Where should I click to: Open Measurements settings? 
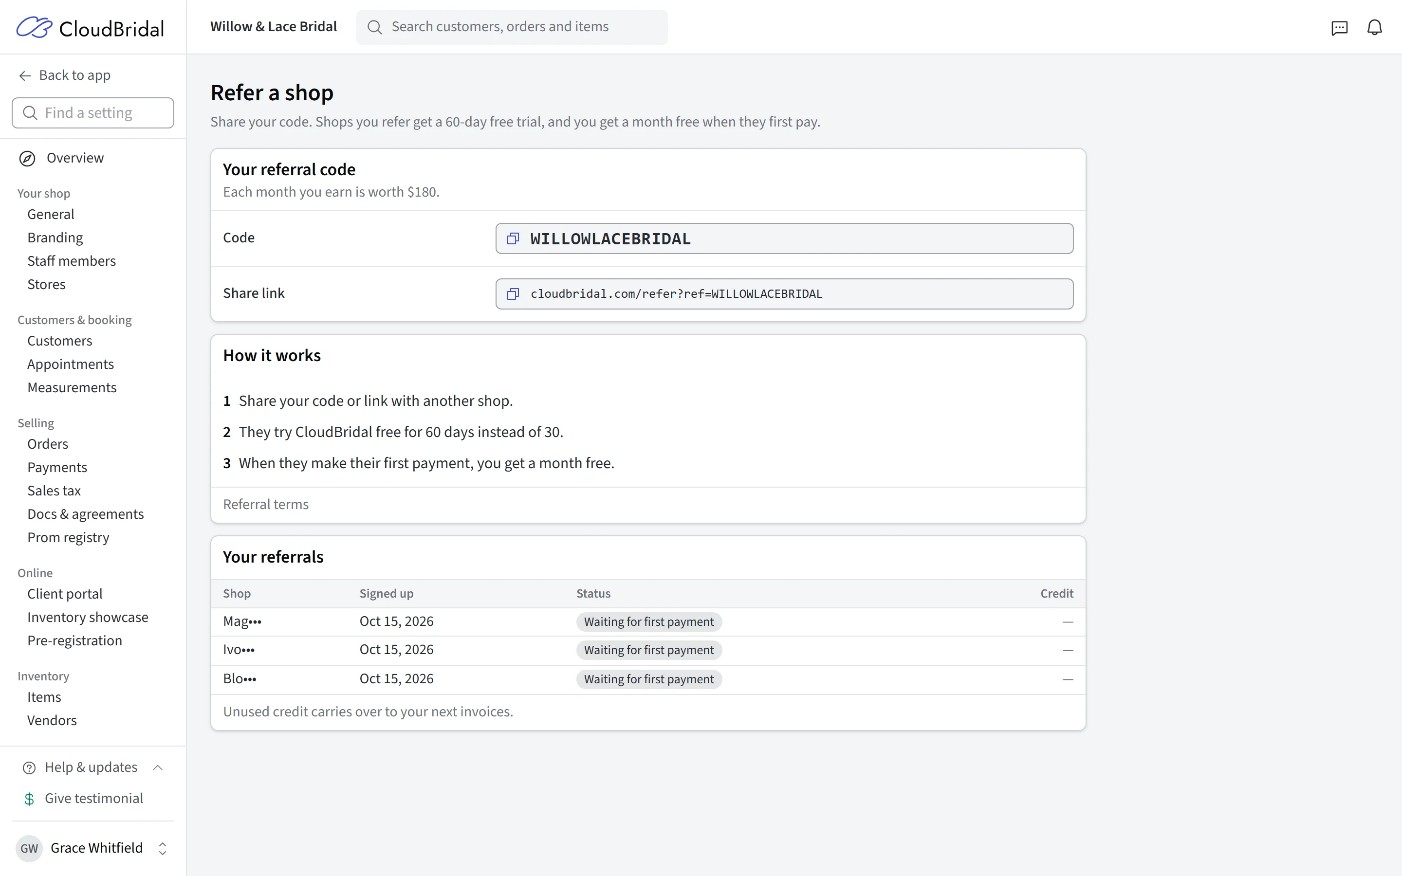(x=72, y=387)
